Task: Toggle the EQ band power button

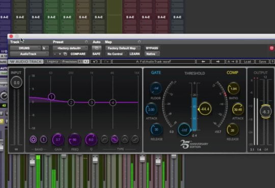Action: click(33, 140)
